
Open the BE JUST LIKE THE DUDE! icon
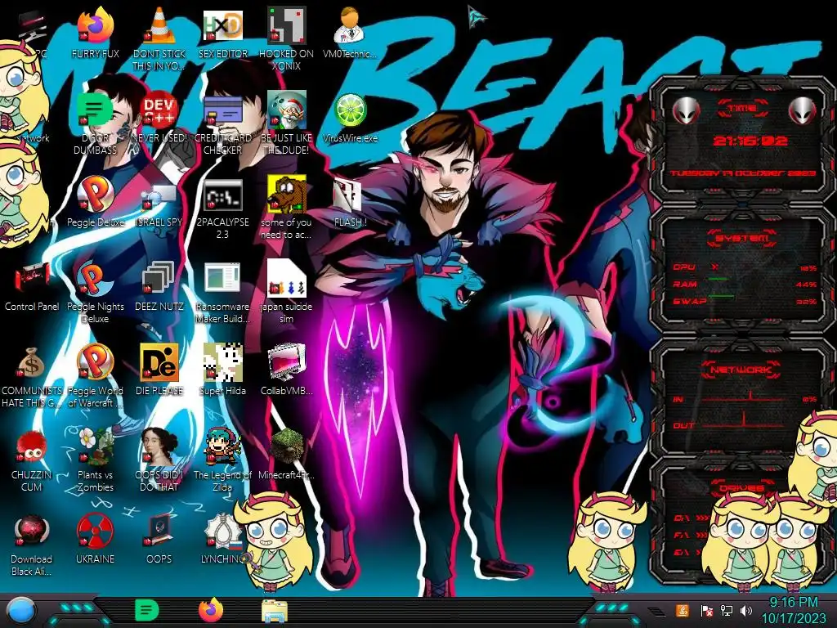pyautogui.click(x=287, y=110)
